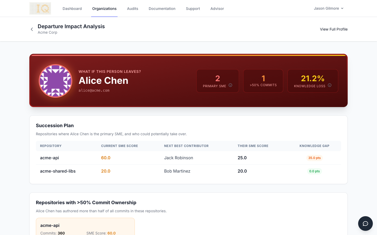Image resolution: width=377 pixels, height=235 pixels.
Task: Switch to the Audits tab
Action: coord(132,9)
